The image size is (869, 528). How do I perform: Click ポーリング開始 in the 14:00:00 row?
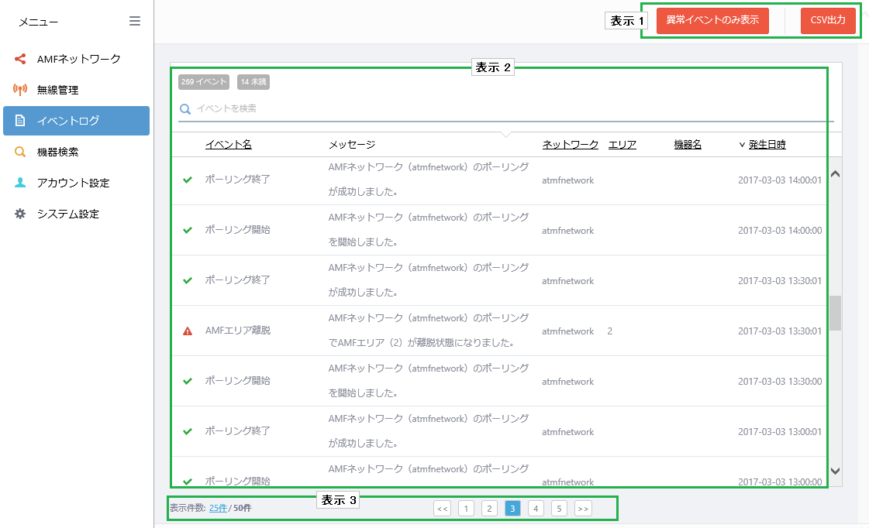tap(238, 230)
